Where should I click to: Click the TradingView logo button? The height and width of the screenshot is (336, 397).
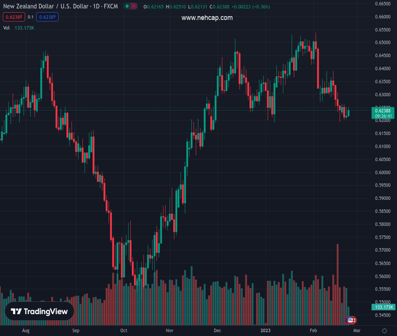pyautogui.click(x=39, y=311)
